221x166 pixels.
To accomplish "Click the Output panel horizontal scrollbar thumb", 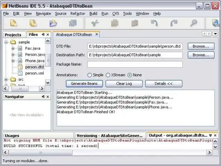I will [41, 152].
